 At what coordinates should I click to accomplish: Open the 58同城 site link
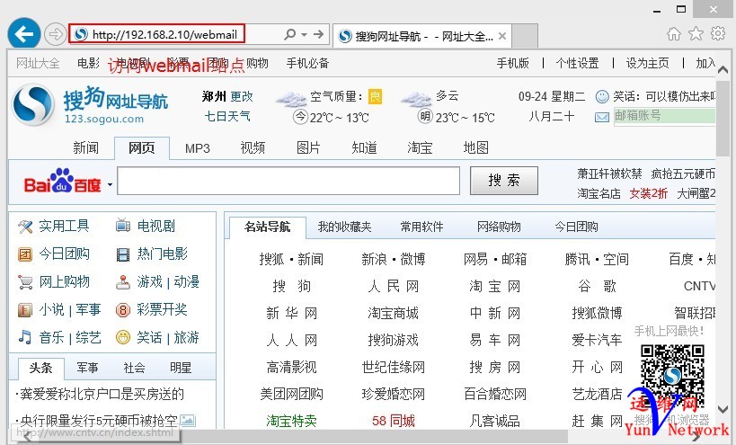(394, 421)
